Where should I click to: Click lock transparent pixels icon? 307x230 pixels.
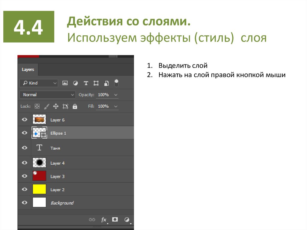click(x=37, y=106)
